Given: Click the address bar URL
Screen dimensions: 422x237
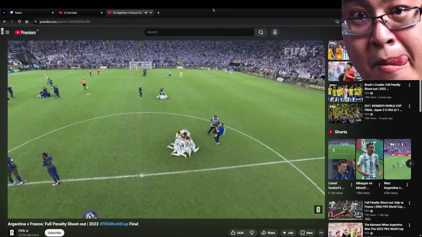Looking at the screenshot, I should 65,22.
